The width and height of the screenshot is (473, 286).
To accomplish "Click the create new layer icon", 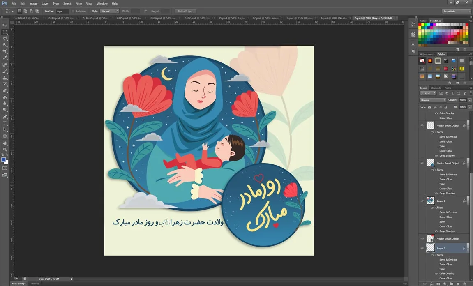I will (458, 284).
